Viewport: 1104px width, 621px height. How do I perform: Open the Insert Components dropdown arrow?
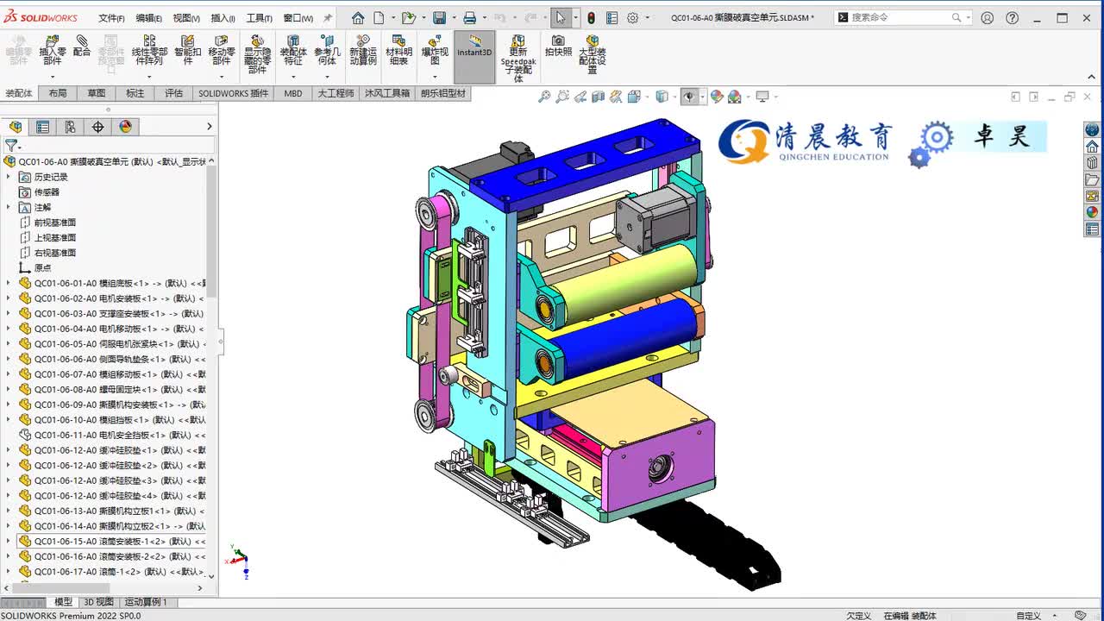[x=53, y=76]
